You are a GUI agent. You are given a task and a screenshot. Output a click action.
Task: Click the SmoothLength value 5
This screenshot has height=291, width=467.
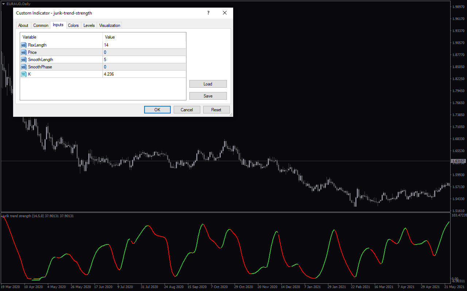pos(105,60)
